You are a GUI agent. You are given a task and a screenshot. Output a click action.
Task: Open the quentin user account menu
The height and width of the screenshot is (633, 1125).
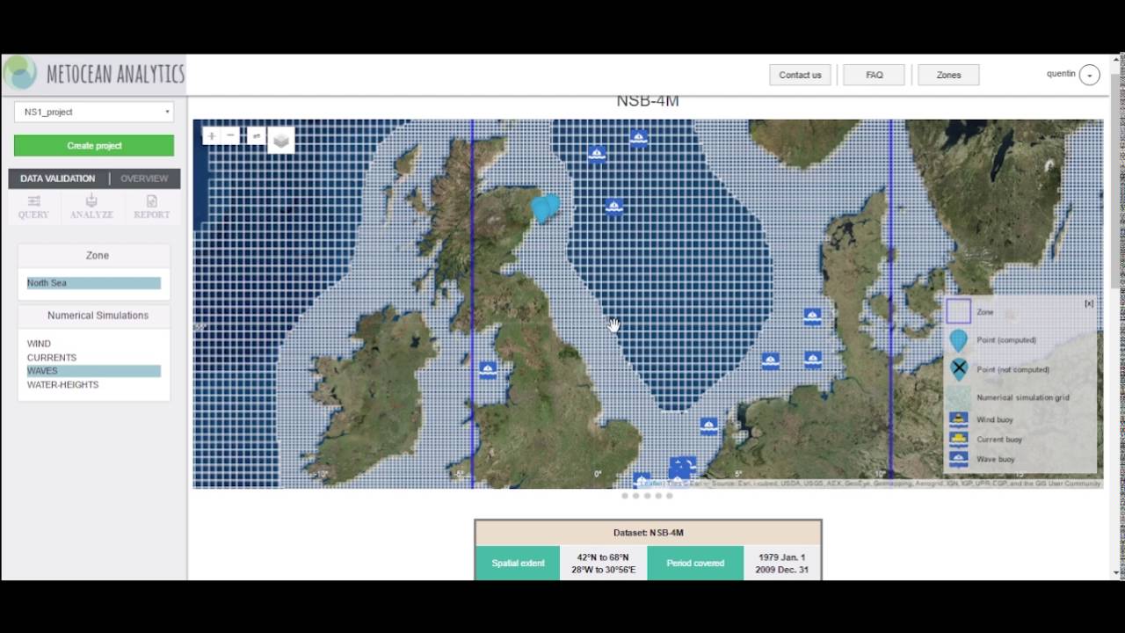tap(1088, 75)
